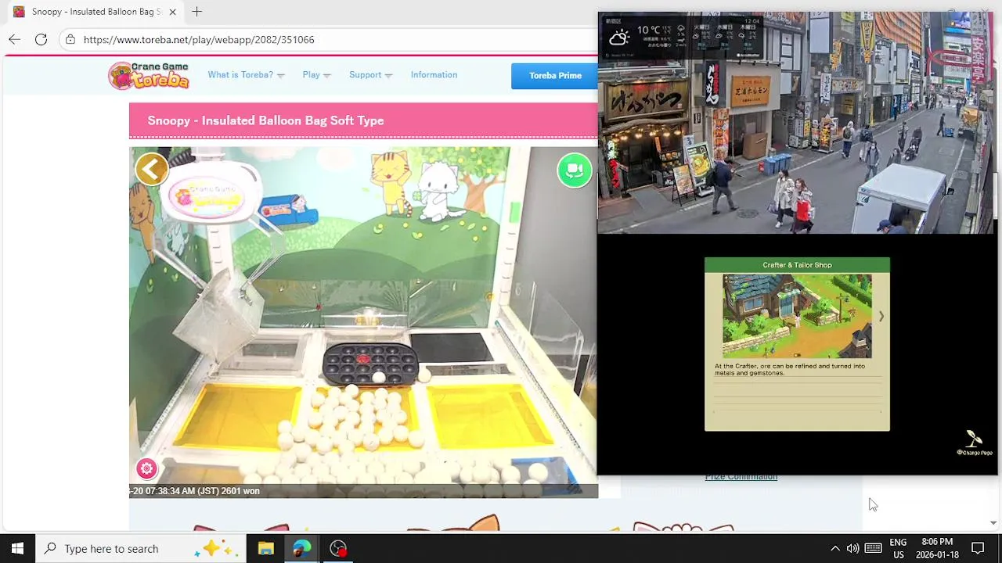
Task: Close the Snoopy browser tab
Action: click(x=173, y=12)
